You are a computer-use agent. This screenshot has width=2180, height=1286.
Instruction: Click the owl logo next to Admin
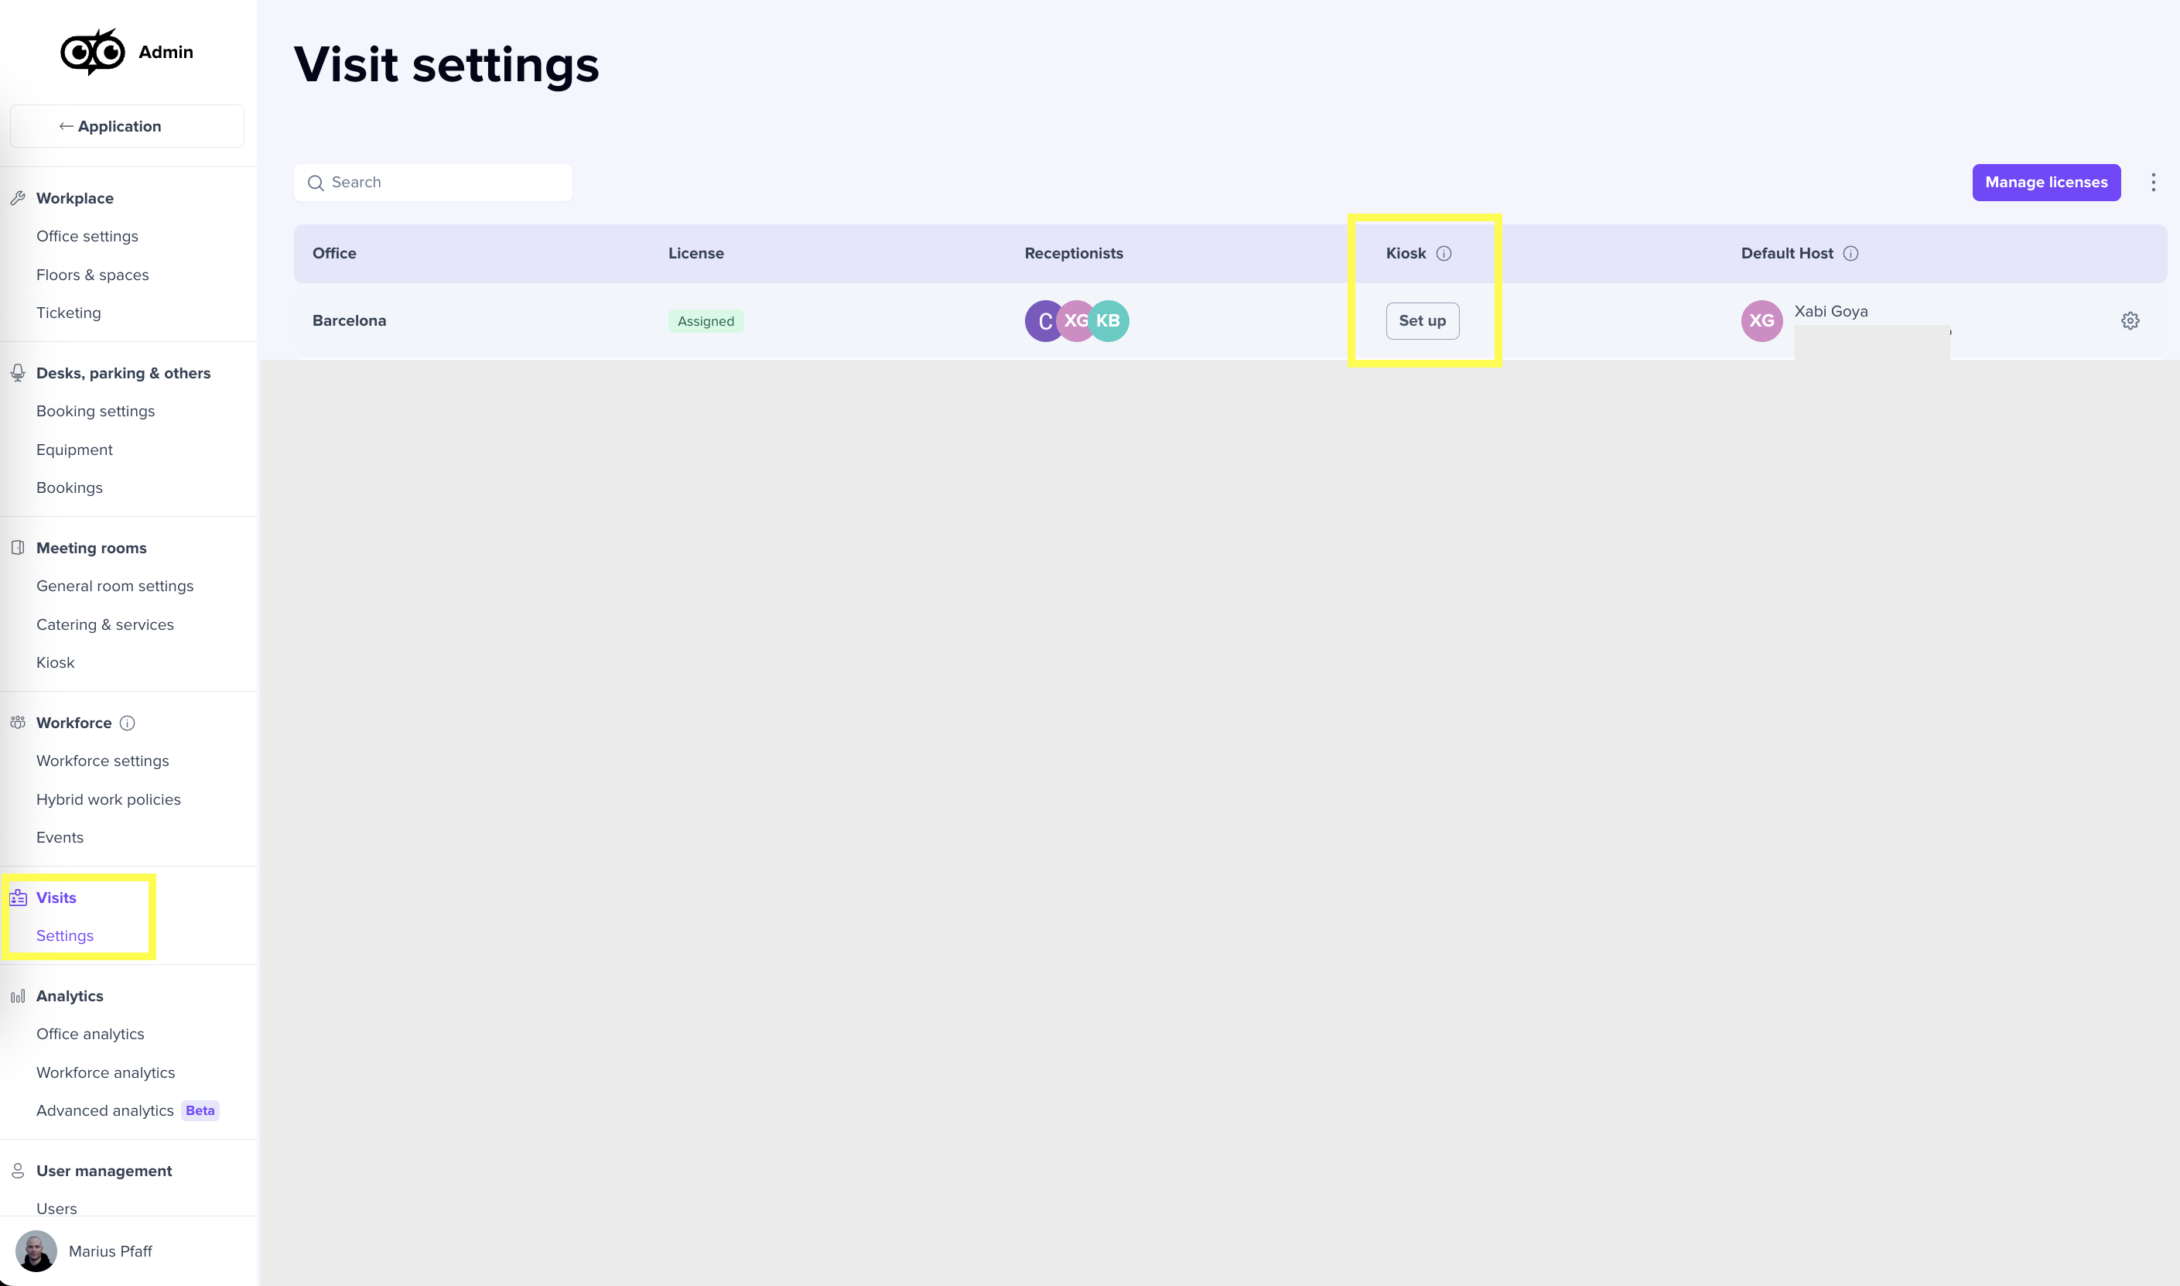[x=93, y=52]
